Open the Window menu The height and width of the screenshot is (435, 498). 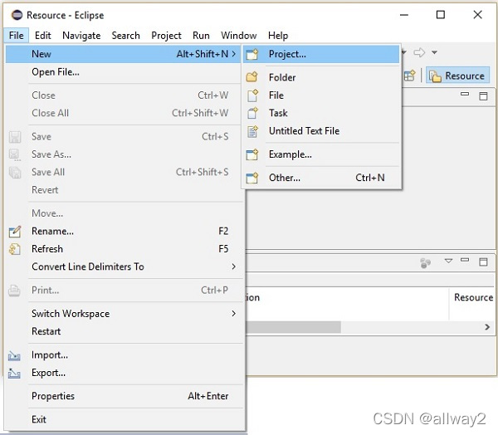239,35
